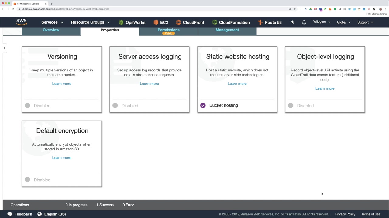Switch to the Management tab
The width and height of the screenshot is (389, 218).
coord(227,30)
